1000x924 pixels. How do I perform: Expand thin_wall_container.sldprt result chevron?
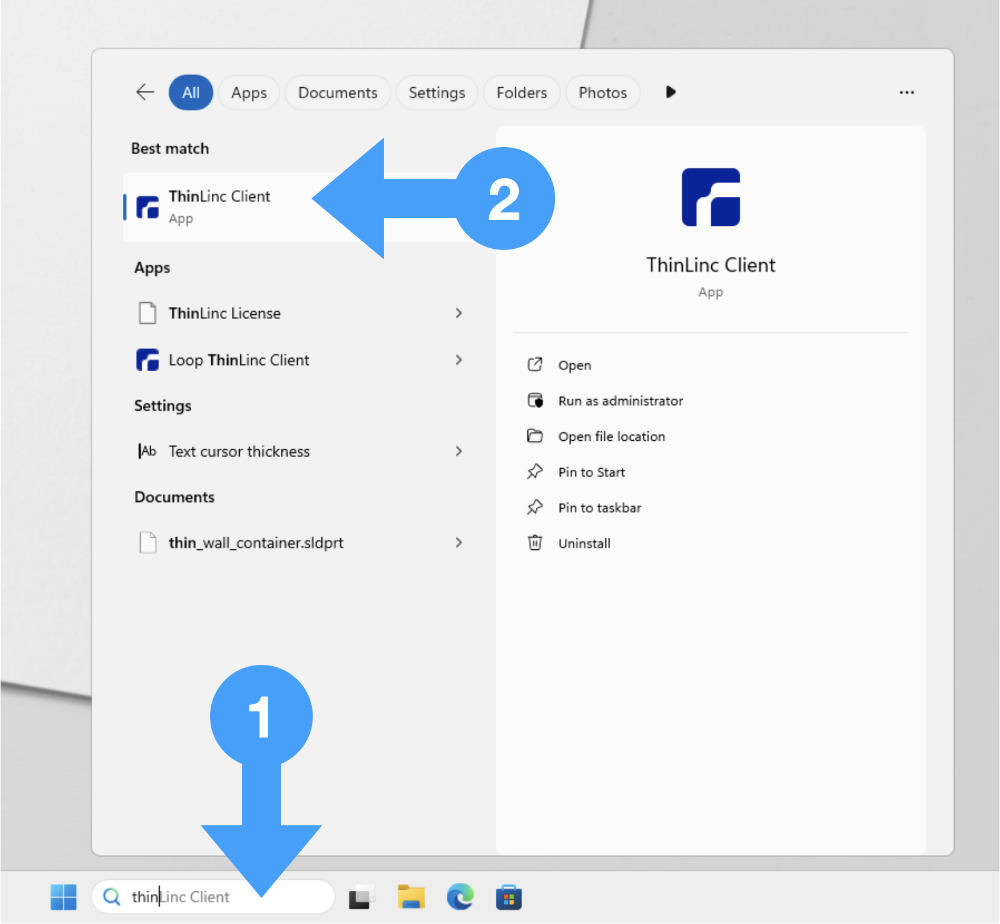(458, 543)
